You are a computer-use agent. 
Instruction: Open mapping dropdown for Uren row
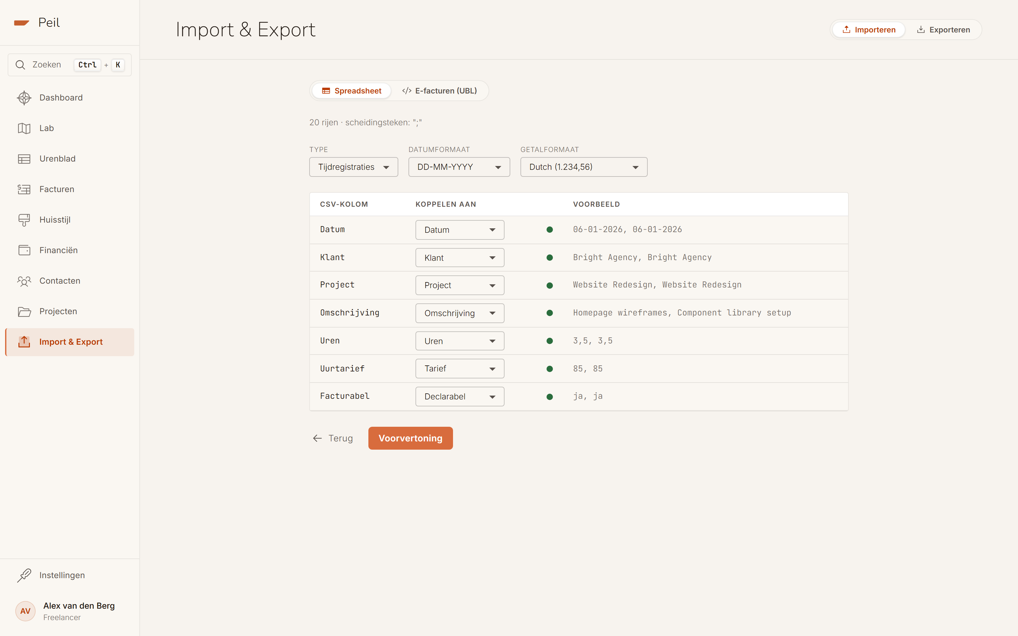pyautogui.click(x=460, y=341)
